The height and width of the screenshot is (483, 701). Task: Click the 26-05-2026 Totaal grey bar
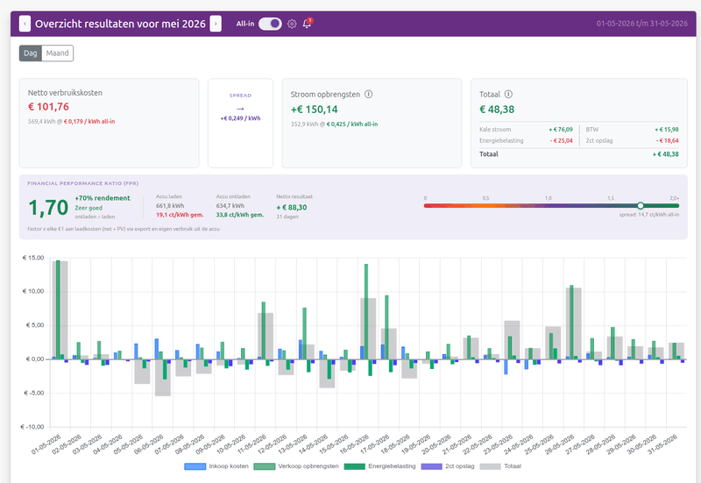pyautogui.click(x=574, y=323)
